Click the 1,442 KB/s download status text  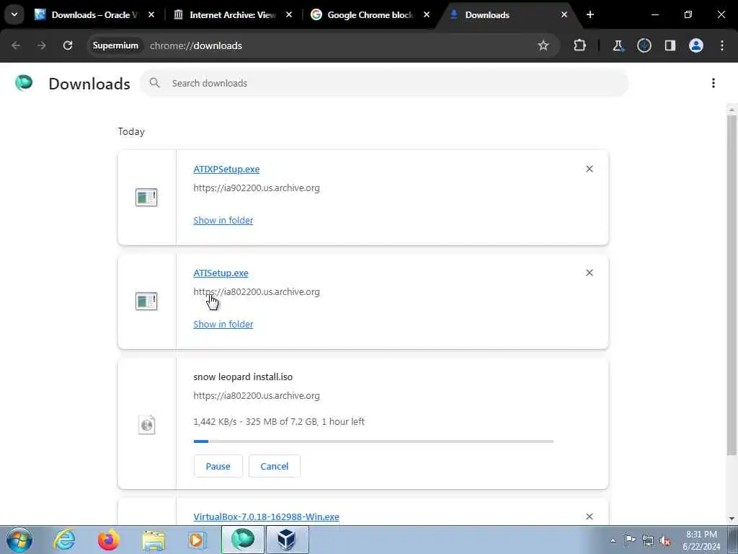coord(279,421)
